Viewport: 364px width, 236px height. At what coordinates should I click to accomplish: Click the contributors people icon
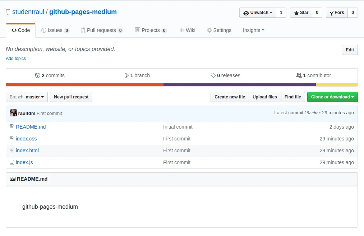tap(299, 75)
